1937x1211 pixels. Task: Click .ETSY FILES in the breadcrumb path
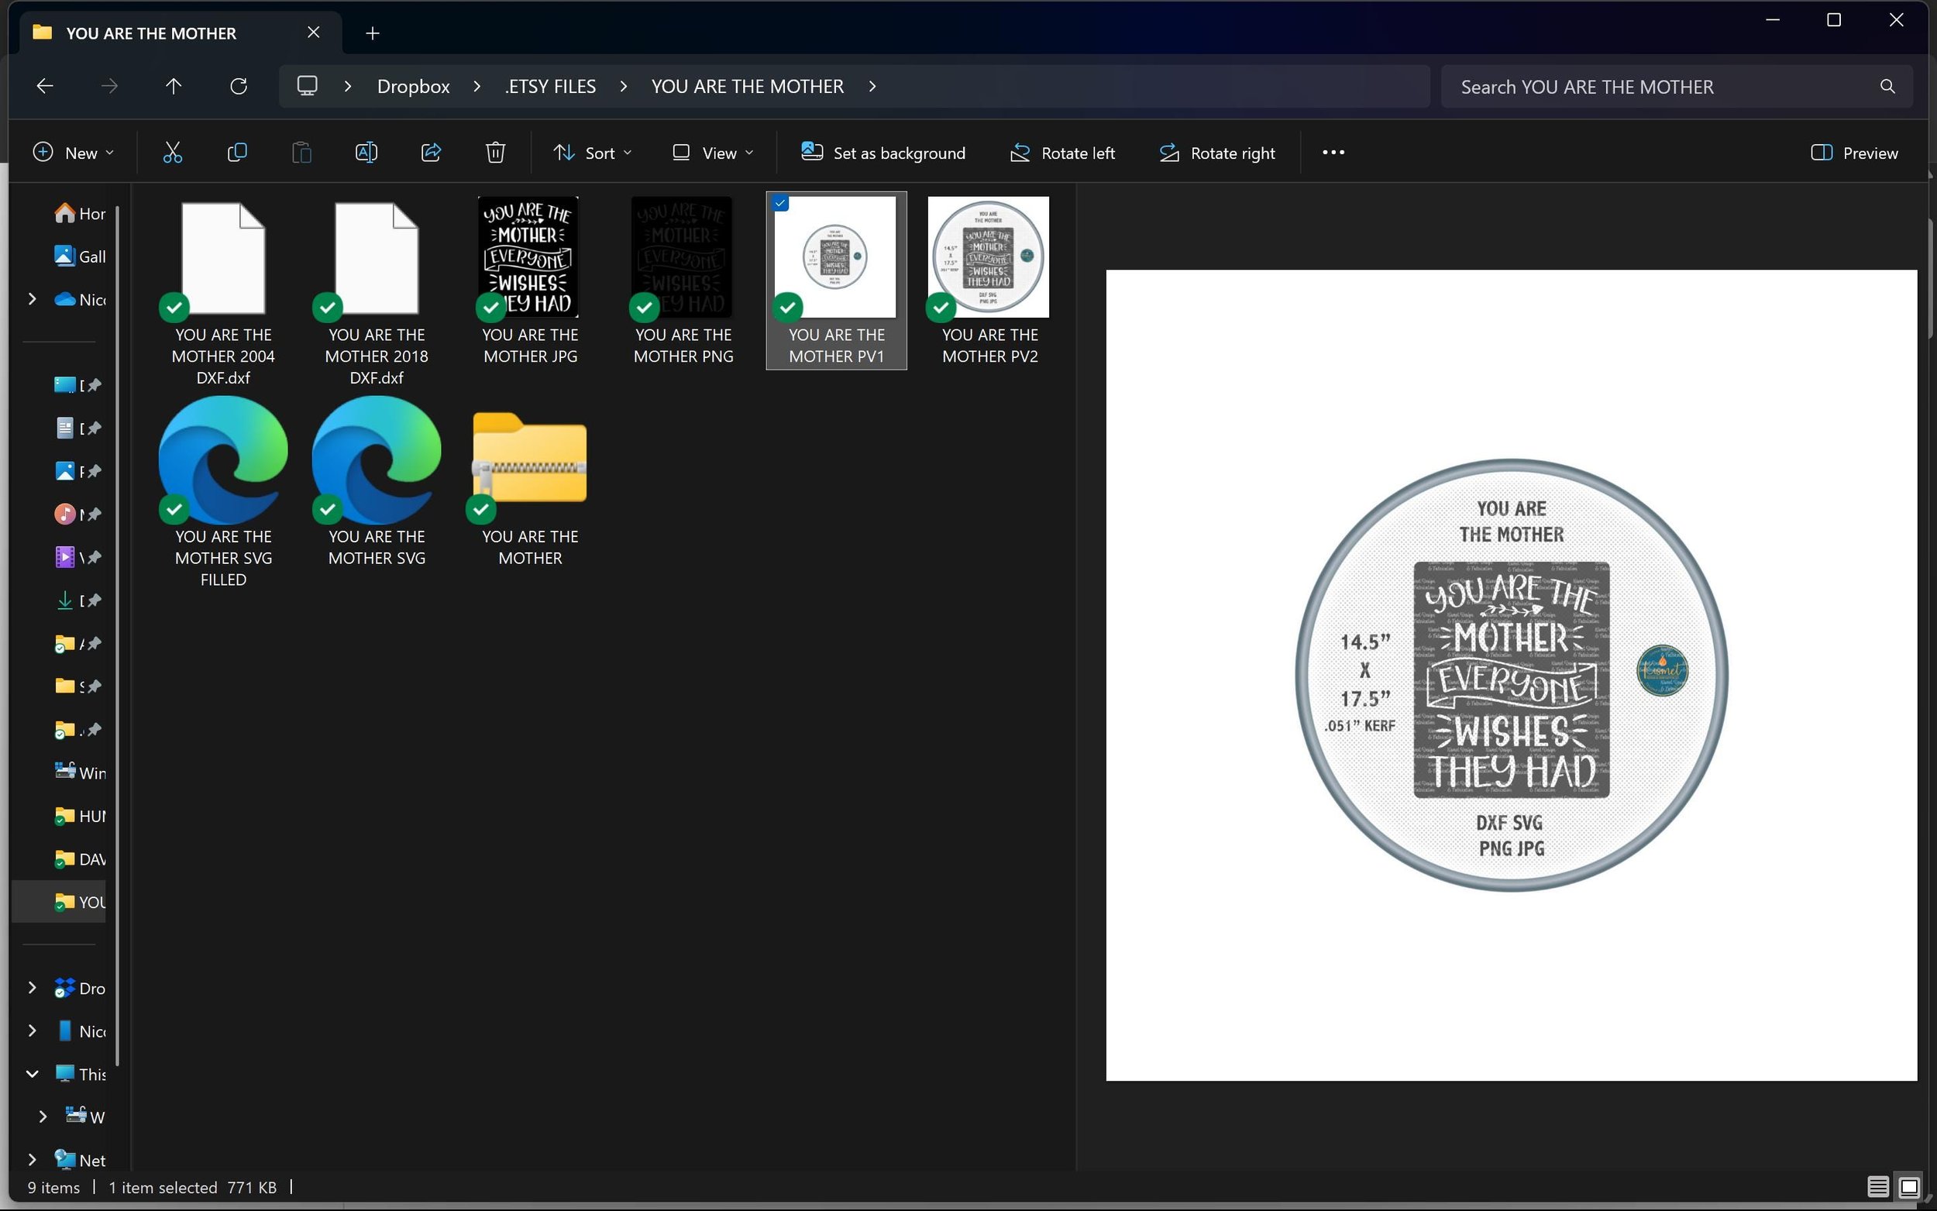pos(550,86)
